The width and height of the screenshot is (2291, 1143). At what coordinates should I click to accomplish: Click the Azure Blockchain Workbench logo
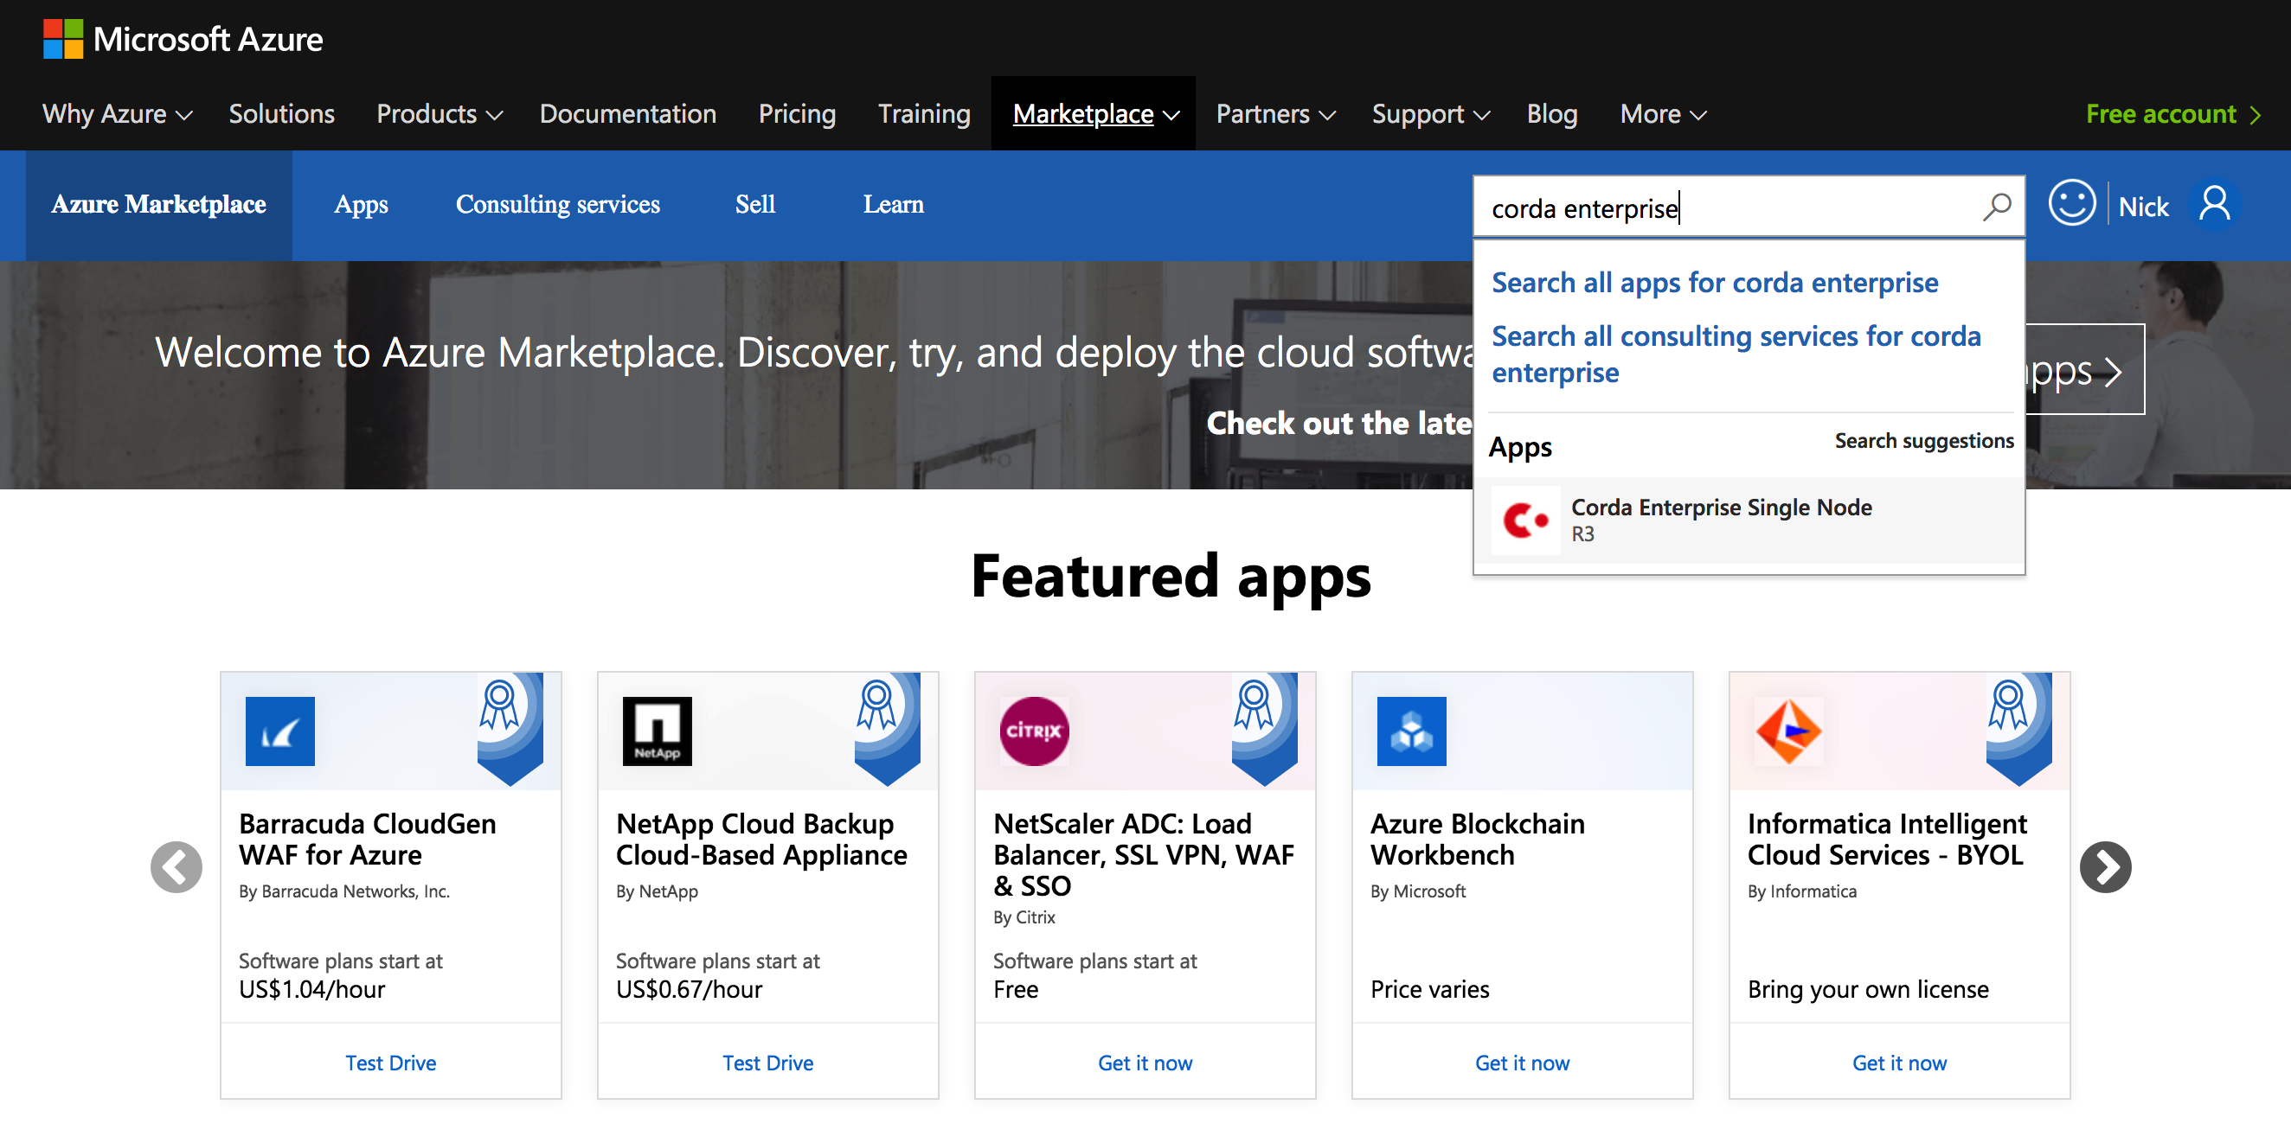pyautogui.click(x=1410, y=731)
